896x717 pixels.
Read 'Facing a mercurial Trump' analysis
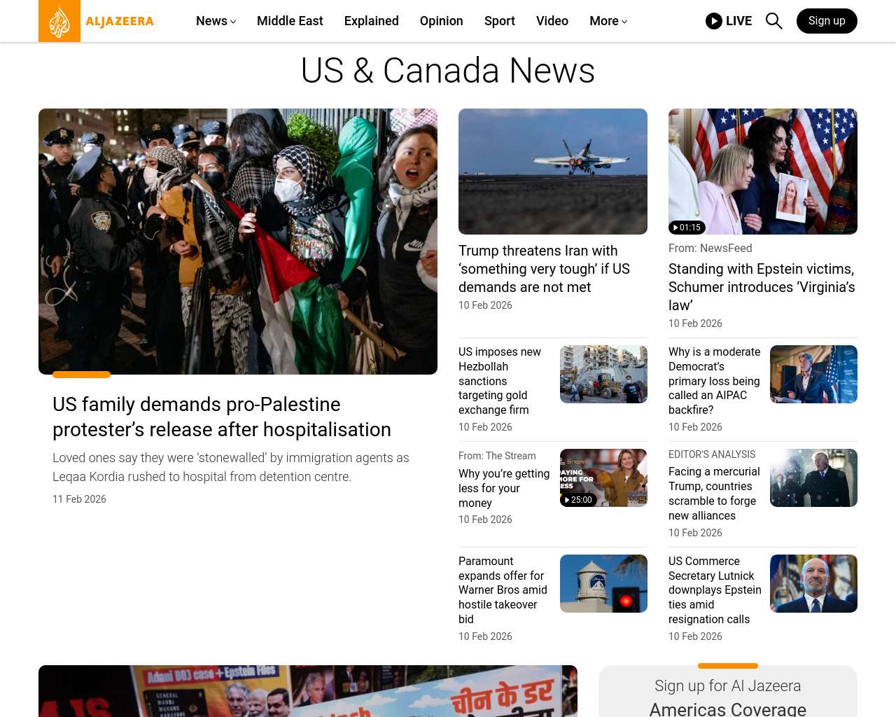point(714,494)
